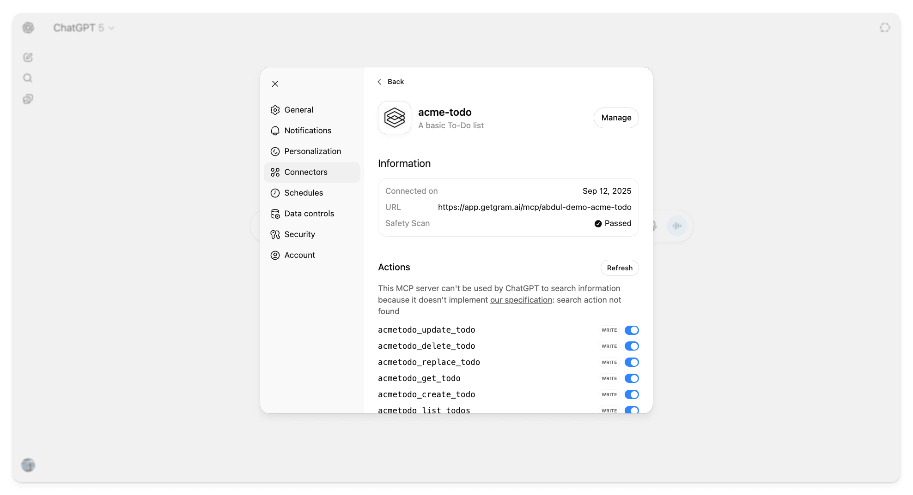This screenshot has height=495, width=913.
Task: Refresh the connector actions list
Action: point(620,268)
